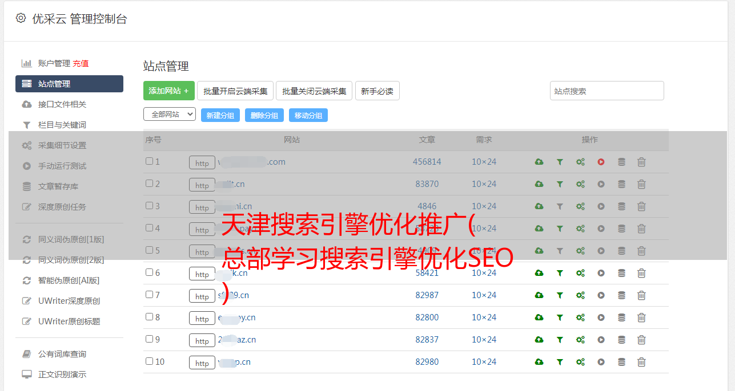Open the http protocol selector in row 7
The height and width of the screenshot is (391, 735).
click(x=202, y=296)
